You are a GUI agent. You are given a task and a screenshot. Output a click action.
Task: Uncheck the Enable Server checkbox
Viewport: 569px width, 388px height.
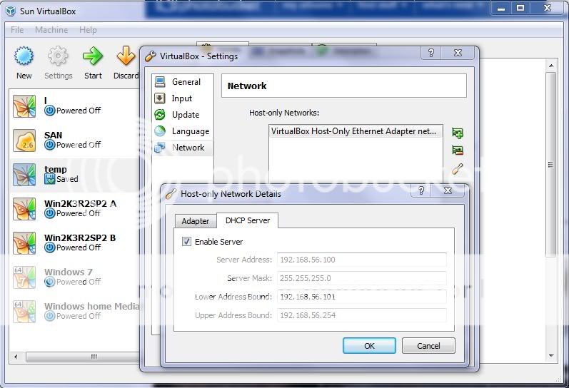point(187,242)
